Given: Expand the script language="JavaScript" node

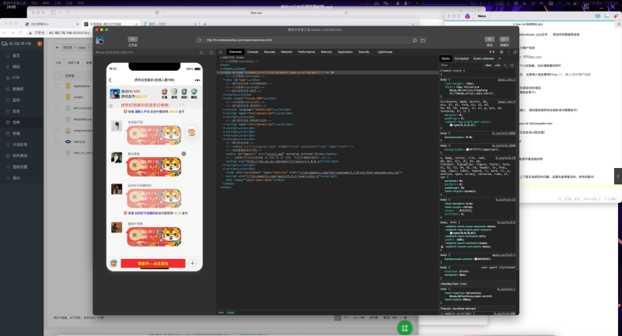Looking at the screenshot, I should (225, 110).
